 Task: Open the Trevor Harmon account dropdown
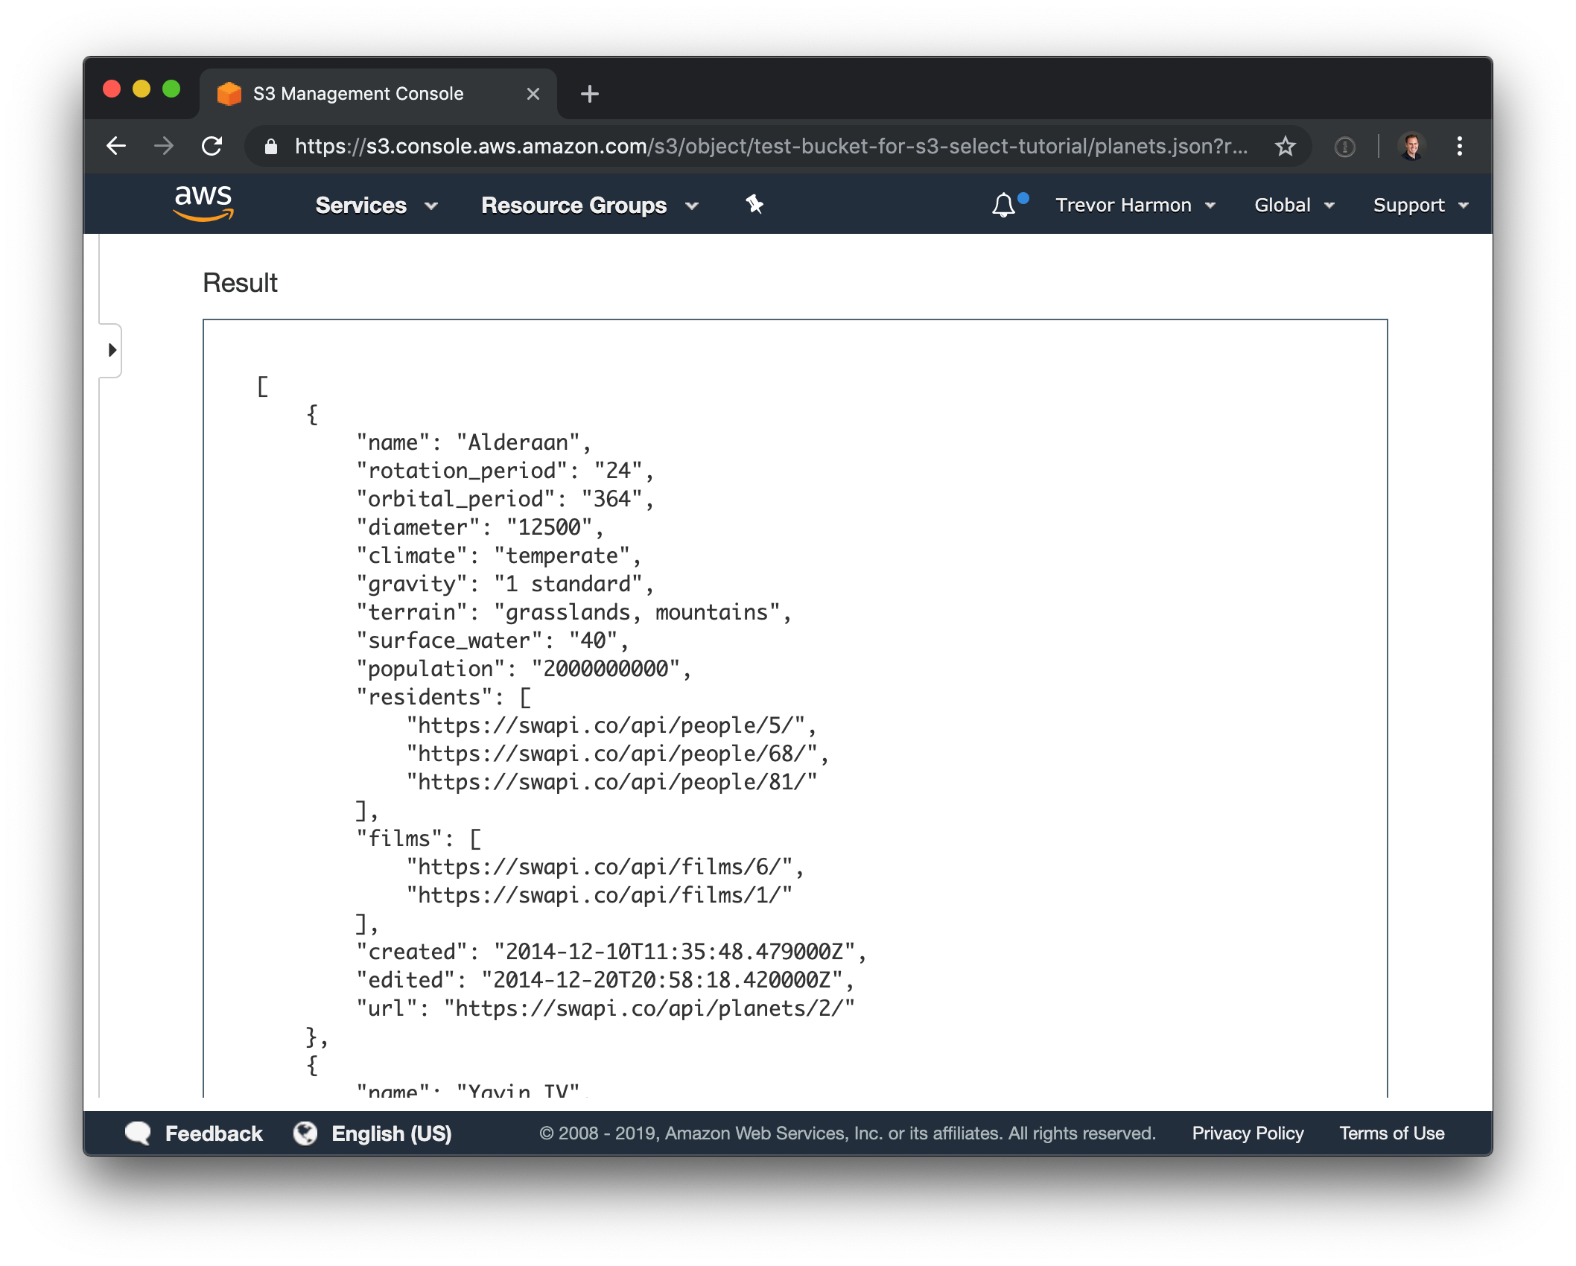click(x=1135, y=206)
